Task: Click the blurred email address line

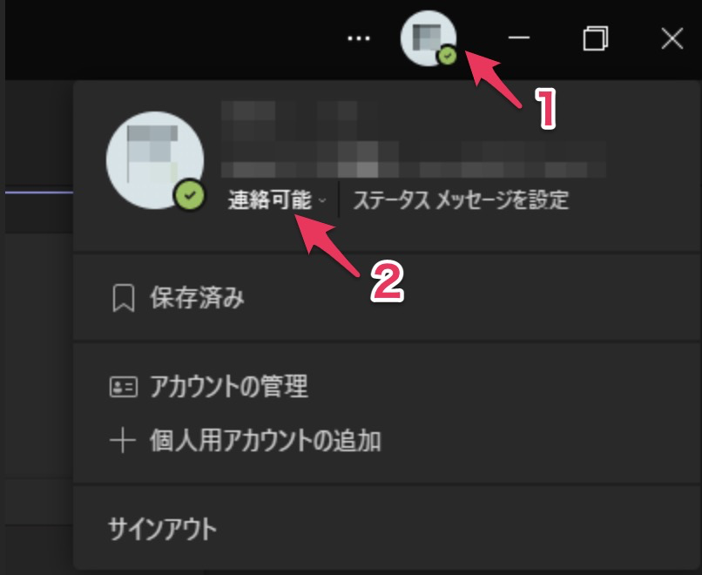Action: pos(413,160)
